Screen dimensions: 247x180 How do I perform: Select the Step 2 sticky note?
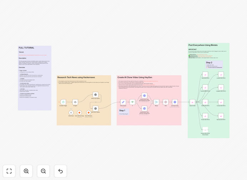[214, 65]
